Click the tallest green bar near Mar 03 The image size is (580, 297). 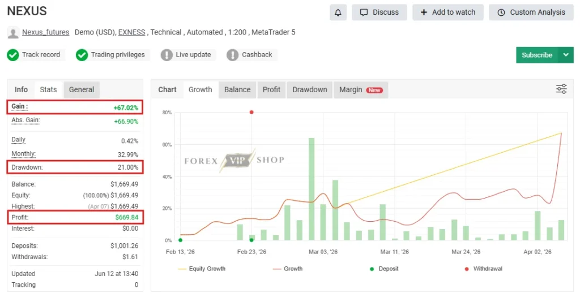click(x=312, y=189)
